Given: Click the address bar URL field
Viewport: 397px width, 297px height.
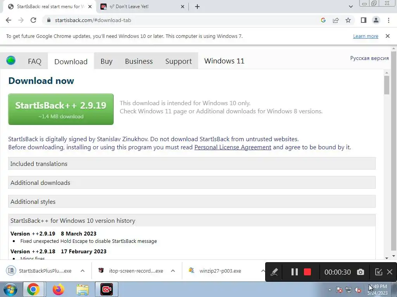Looking at the screenshot, I should (185, 20).
